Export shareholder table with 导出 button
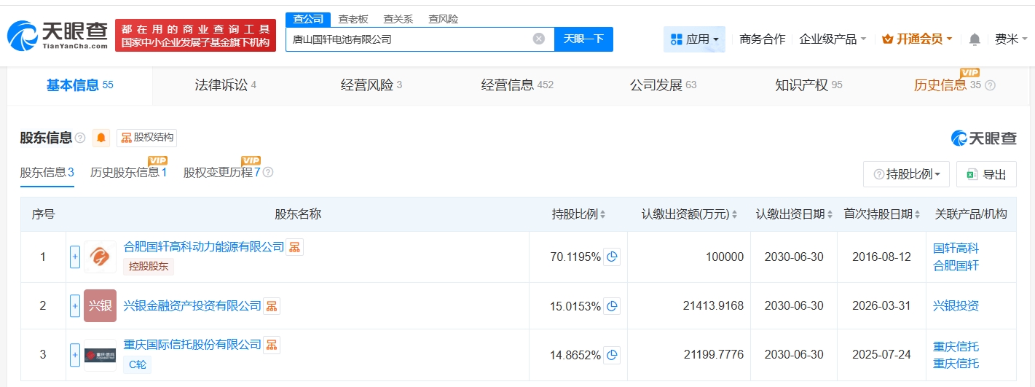 [x=986, y=174]
